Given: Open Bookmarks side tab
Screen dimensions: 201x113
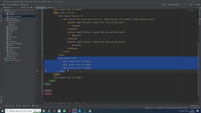Looking at the screenshot, I should pyautogui.click(x=1, y=99).
